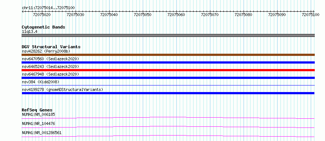Click the chr11:72075014..72075100 region label
Screen dimensions: 325x141
click(x=48, y=8)
